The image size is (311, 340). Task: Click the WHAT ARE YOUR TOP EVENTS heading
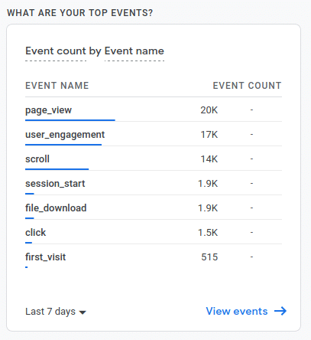[79, 13]
